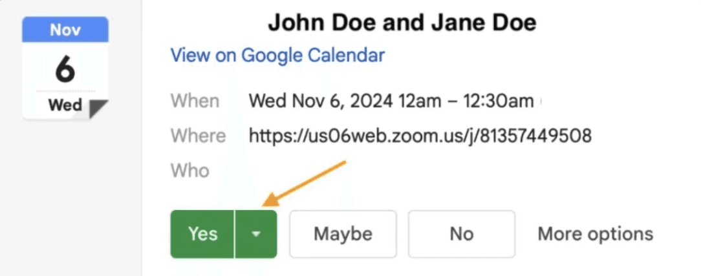This screenshot has height=276, width=701.
Task: Respond Maybe to the invitation
Action: (x=343, y=234)
